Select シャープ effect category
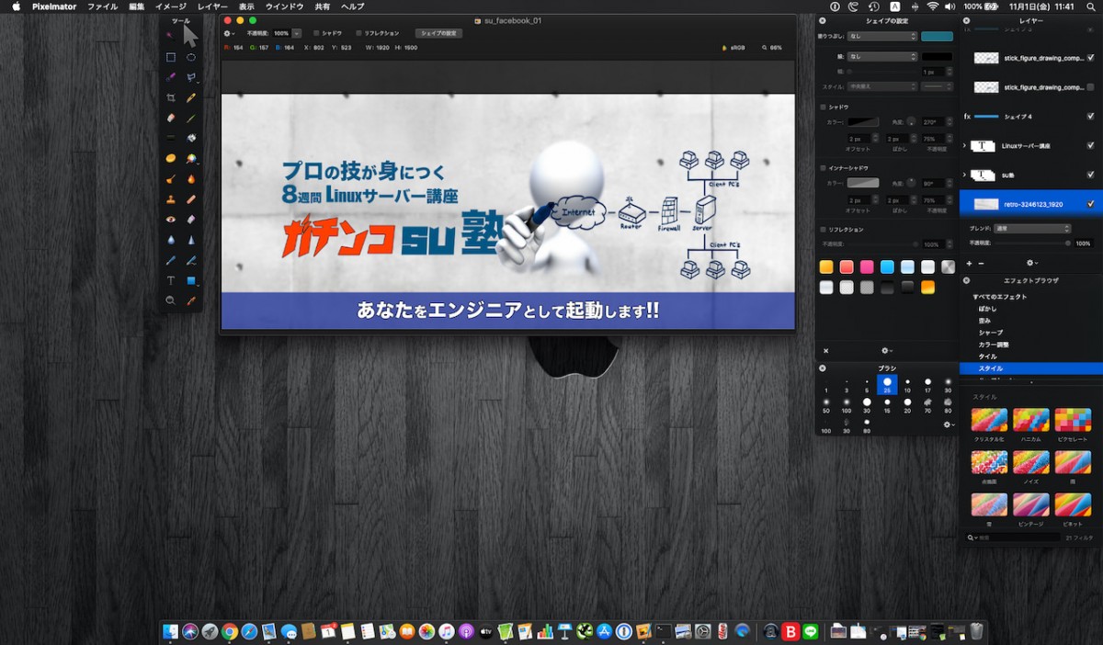The width and height of the screenshot is (1103, 645). click(991, 333)
